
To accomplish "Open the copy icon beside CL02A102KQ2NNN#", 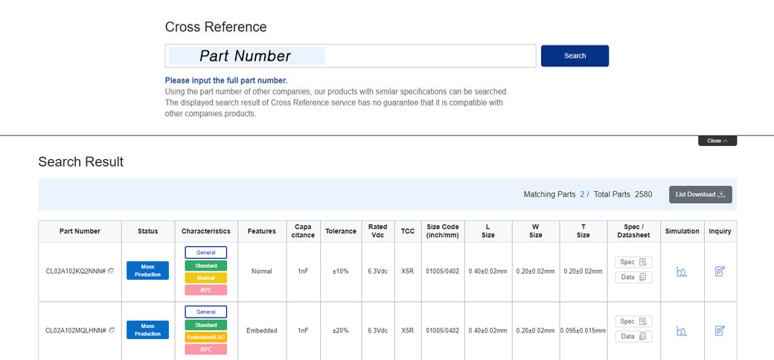I will coord(111,271).
